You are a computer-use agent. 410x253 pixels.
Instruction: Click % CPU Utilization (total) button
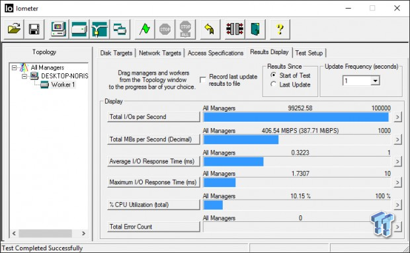153,205
